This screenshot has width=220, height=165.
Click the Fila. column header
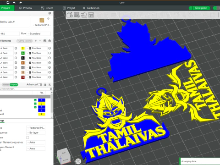click(x=42, y=93)
